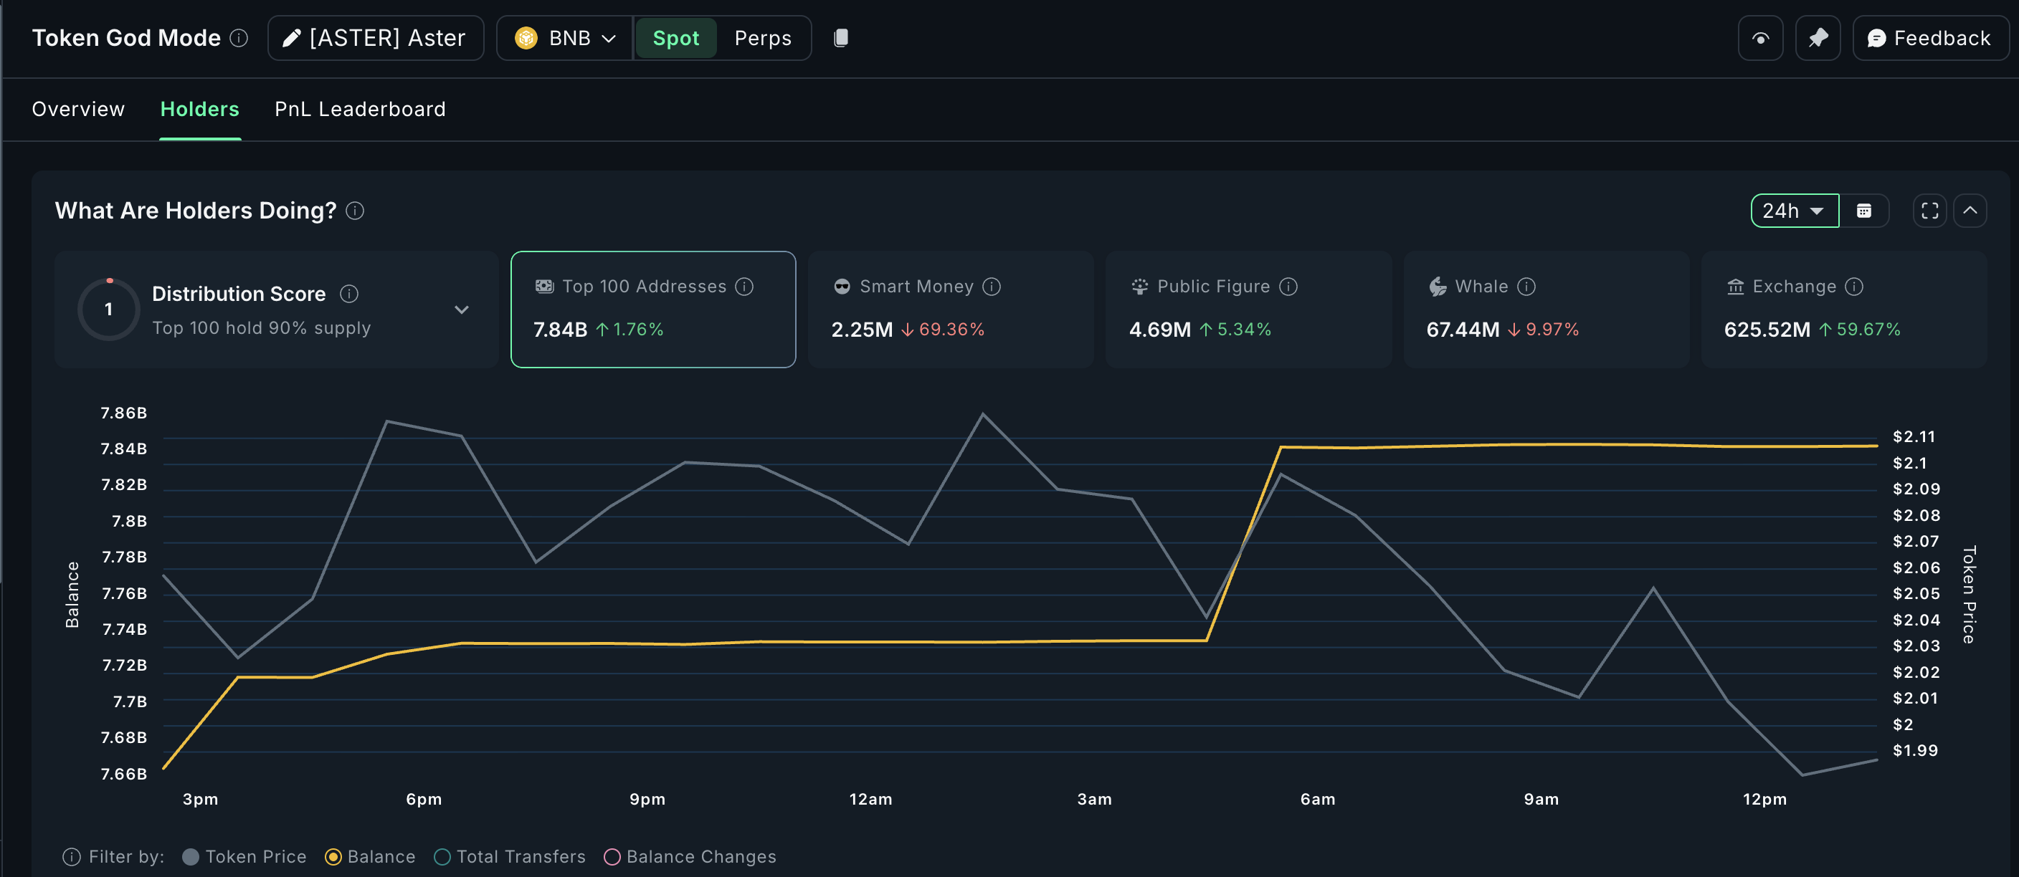Switch to Perps market mode

(762, 37)
